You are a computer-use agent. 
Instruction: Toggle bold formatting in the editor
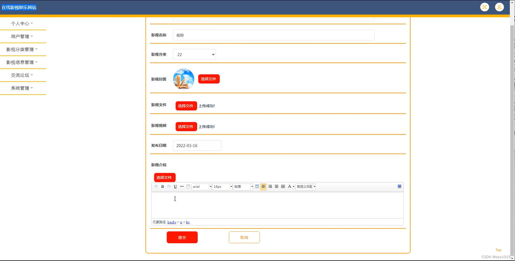[163, 187]
